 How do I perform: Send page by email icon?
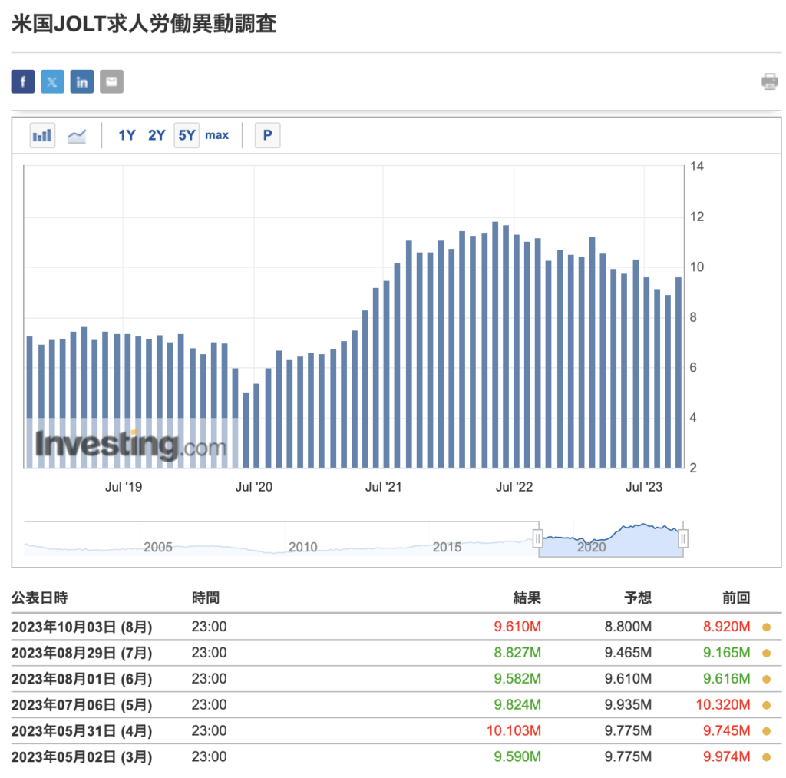[112, 81]
